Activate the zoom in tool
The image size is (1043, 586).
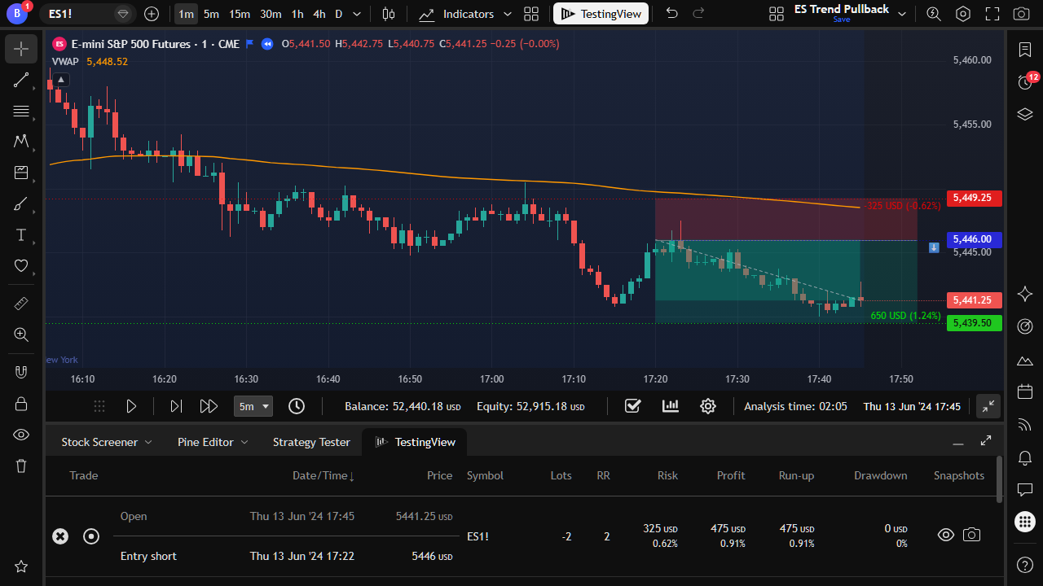pyautogui.click(x=21, y=334)
